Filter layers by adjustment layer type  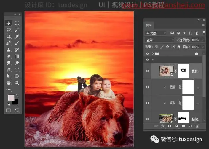click(178, 33)
